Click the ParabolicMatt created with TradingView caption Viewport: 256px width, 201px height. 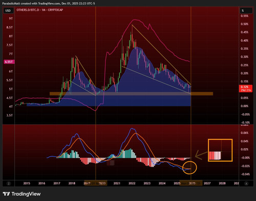coord(49,4)
